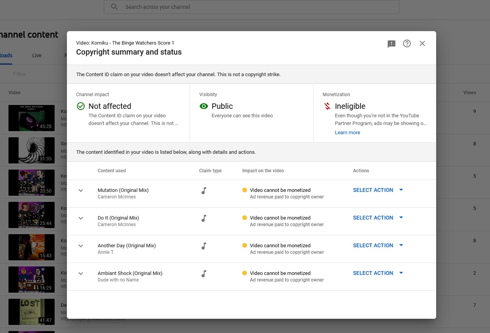Click the music note icon for Mutation
Image resolution: width=490 pixels, height=333 pixels.
coord(204,190)
